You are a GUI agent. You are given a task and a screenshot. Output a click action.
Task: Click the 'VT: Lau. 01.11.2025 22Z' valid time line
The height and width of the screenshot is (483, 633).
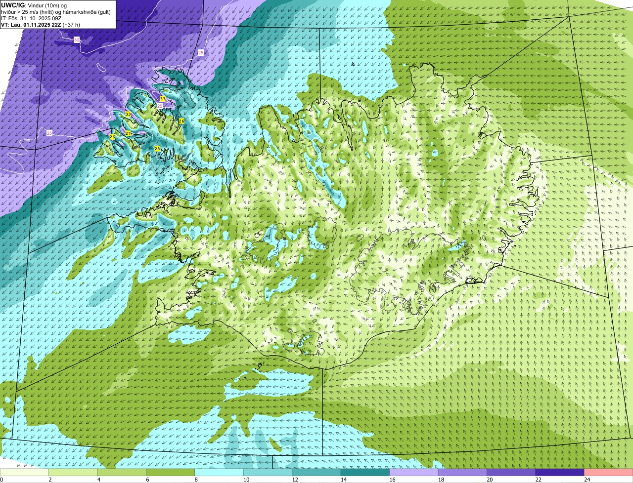[41, 25]
